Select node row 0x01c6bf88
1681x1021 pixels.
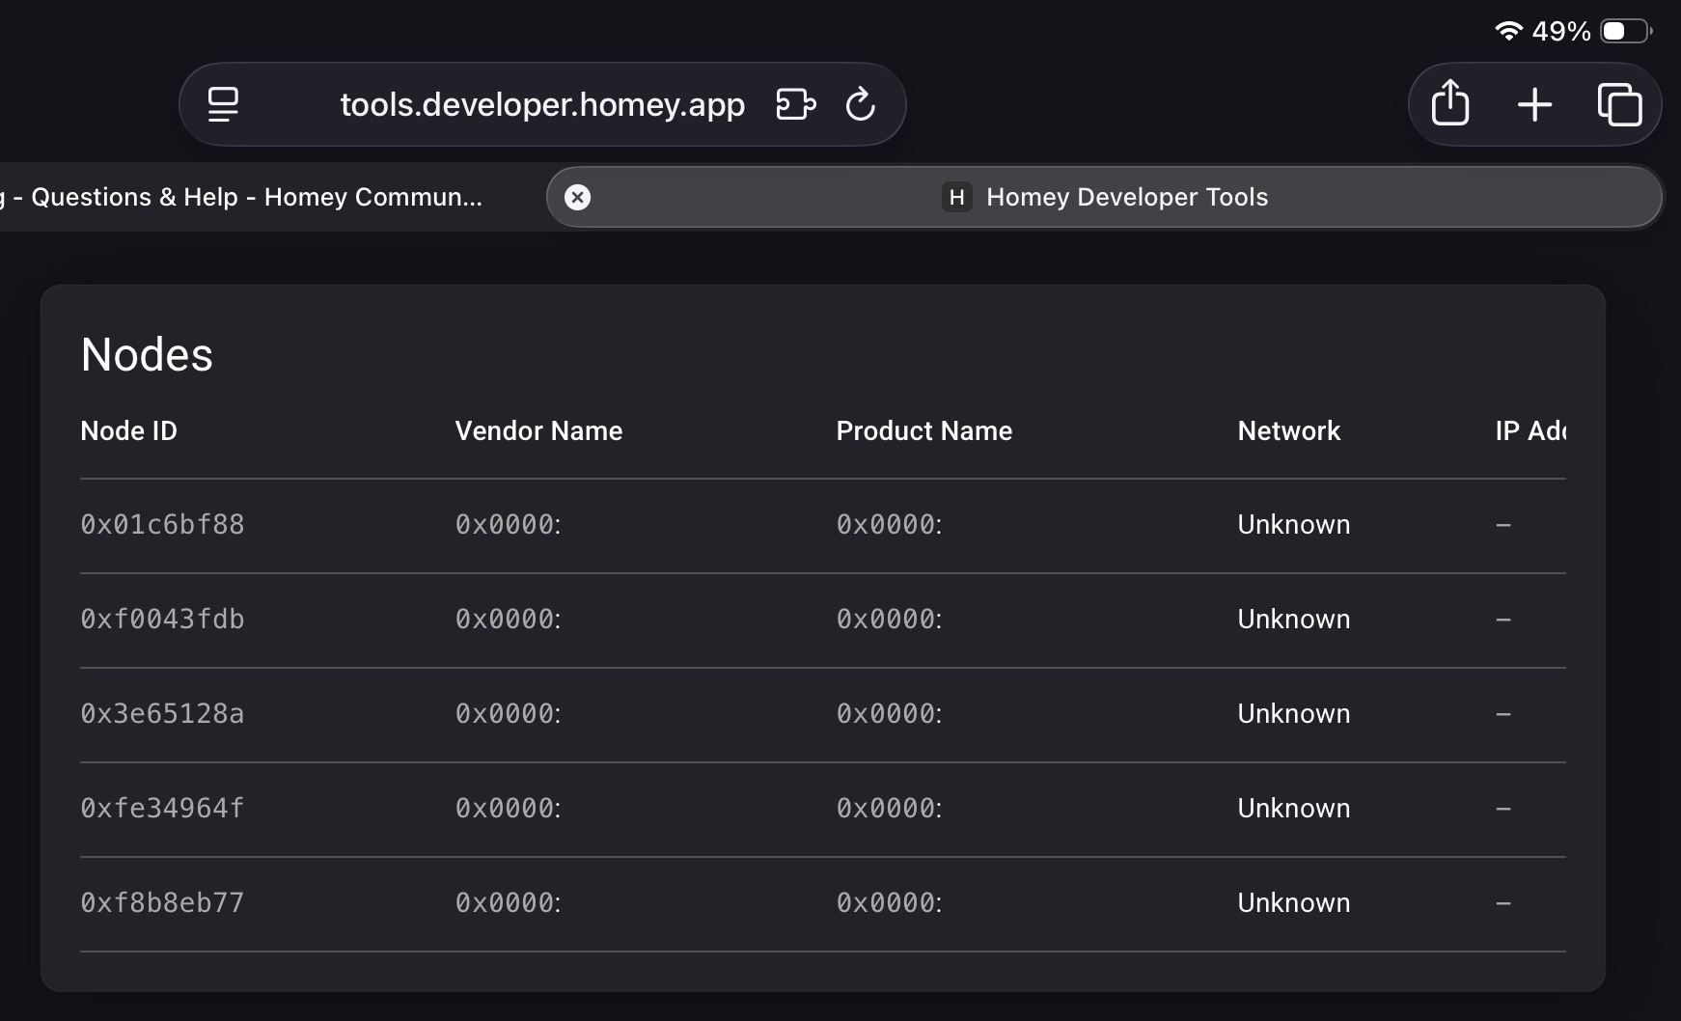pos(162,525)
